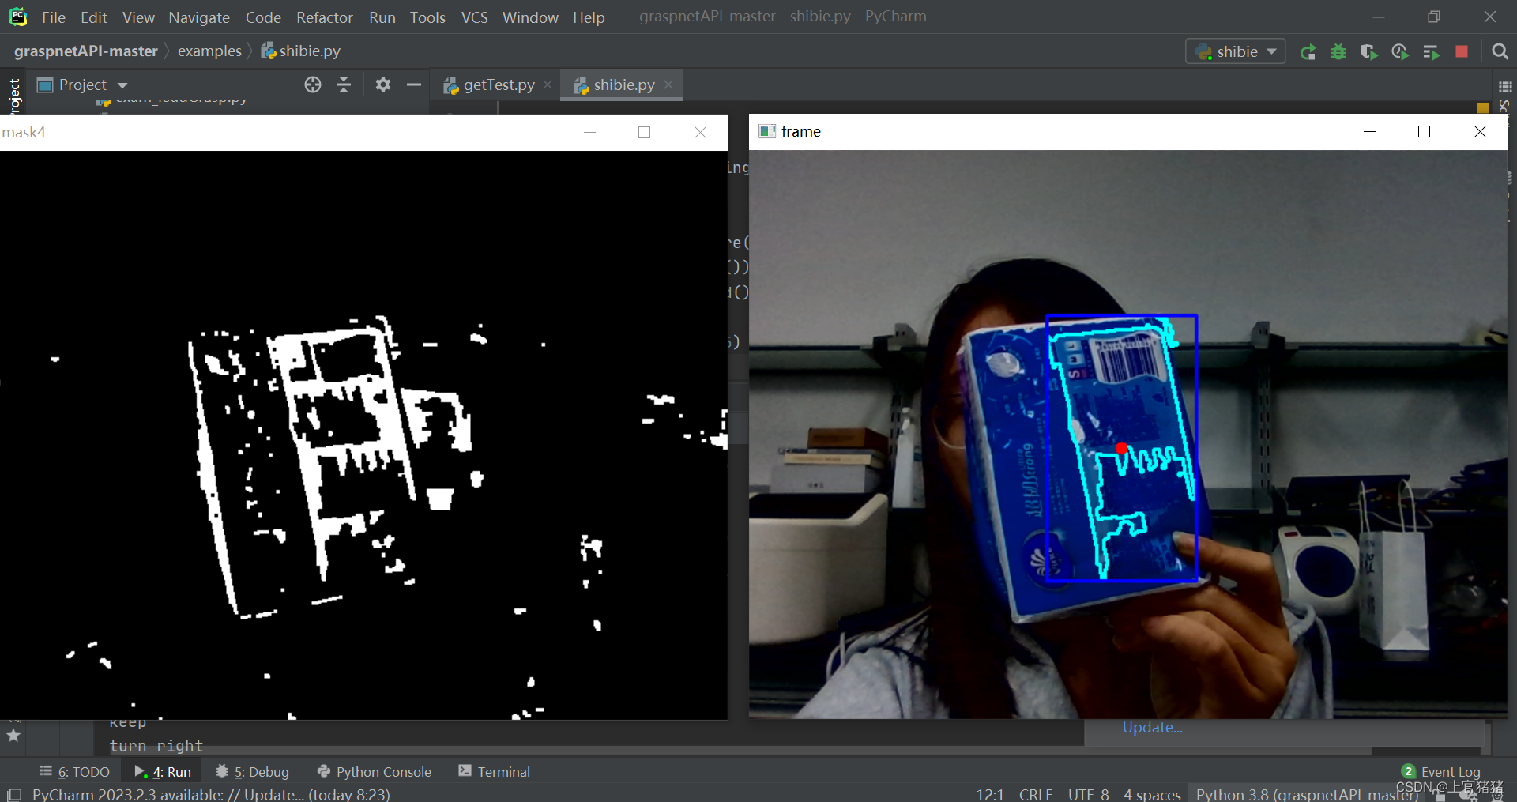1517x802 pixels.
Task: Toggle the Debug tool window
Action: tap(253, 772)
